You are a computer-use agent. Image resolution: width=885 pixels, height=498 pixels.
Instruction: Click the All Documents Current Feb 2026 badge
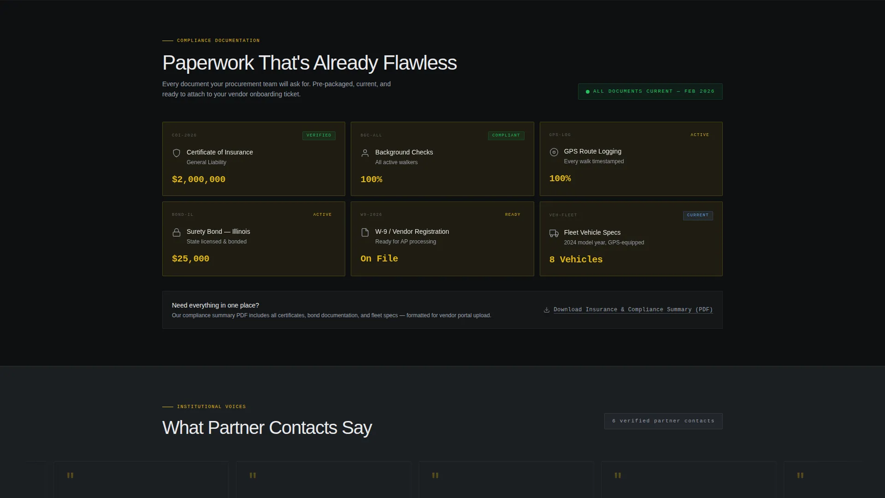pos(650,91)
